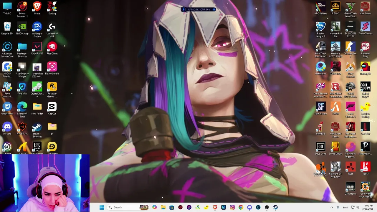
Task: Open Microsoft Edge desktop shortcut
Action: point(22,110)
